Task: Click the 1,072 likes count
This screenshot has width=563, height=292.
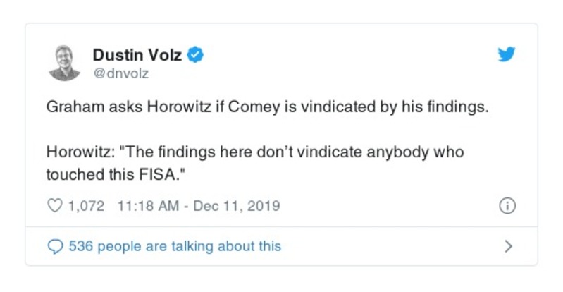Action: tap(86, 207)
